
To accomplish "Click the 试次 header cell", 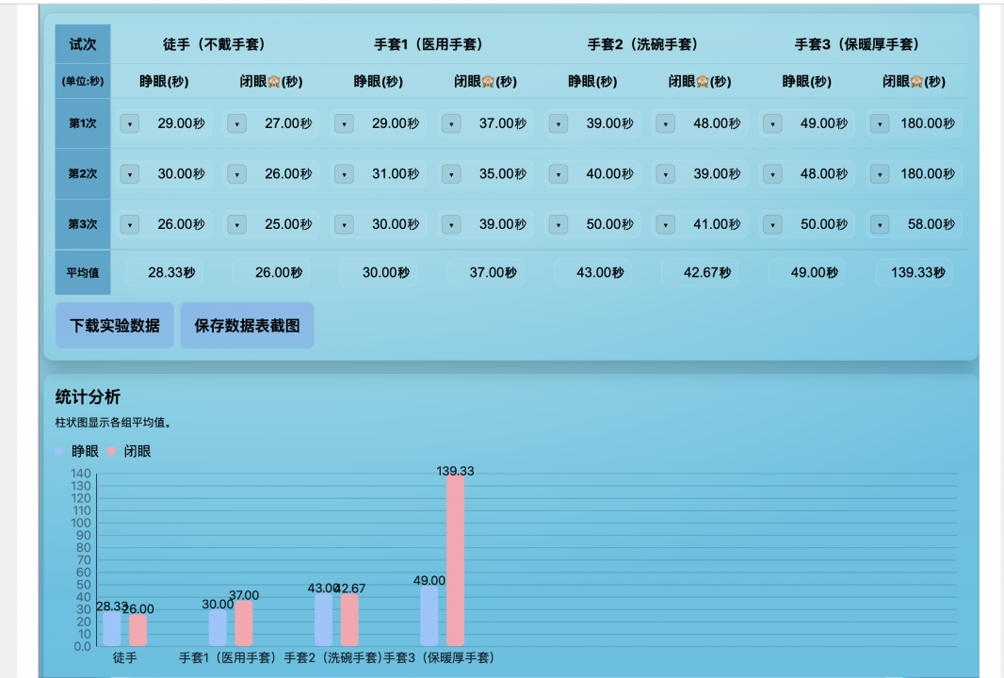I will [83, 44].
